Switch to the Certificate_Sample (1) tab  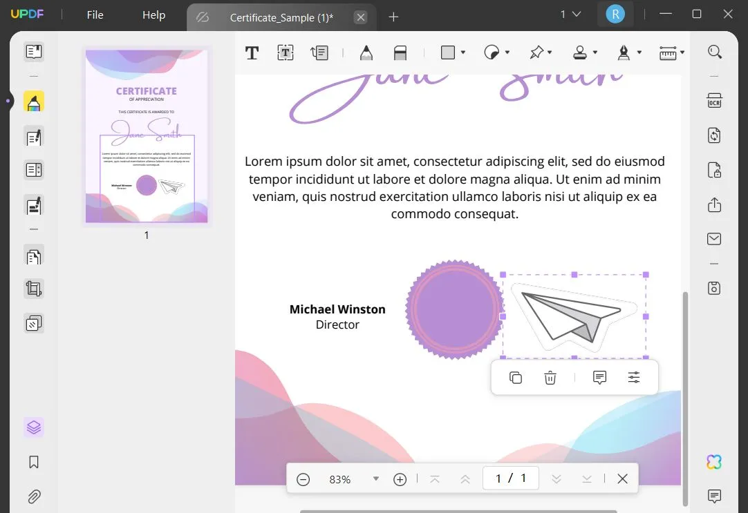280,18
